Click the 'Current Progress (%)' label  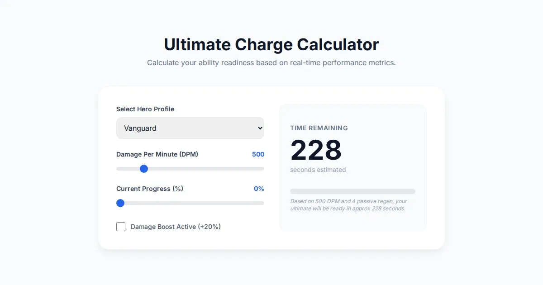(x=150, y=189)
